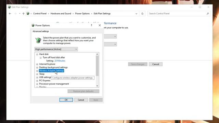Open recent locations dropdown arrow
This screenshot has height=123, width=219.
[x=20, y=14]
